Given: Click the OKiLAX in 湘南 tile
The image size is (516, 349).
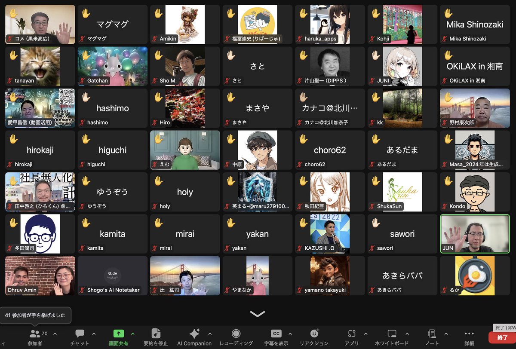Looking at the screenshot, I should (475, 66).
